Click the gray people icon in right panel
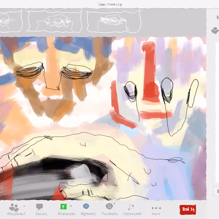Viewport: 219px width, 219px height. point(215,31)
